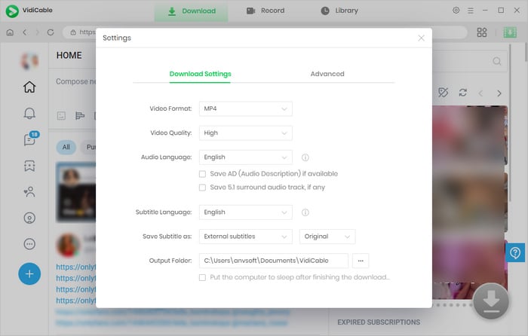Click the last https://only link in the post
This screenshot has height=336, width=528.
pos(75,301)
